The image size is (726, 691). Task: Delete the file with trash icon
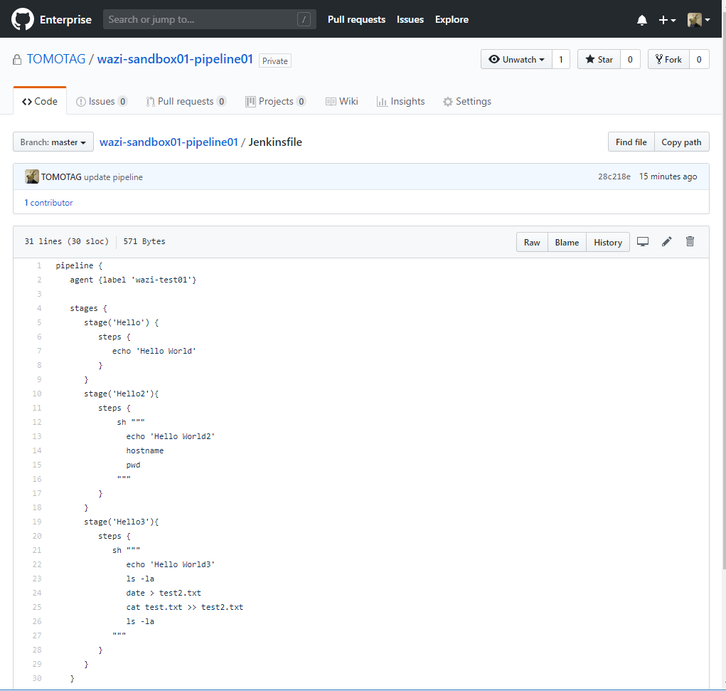[690, 241]
